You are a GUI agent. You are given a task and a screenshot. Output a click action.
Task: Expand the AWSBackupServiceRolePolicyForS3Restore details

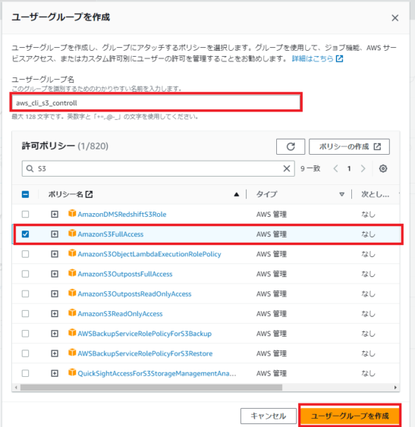(55, 353)
